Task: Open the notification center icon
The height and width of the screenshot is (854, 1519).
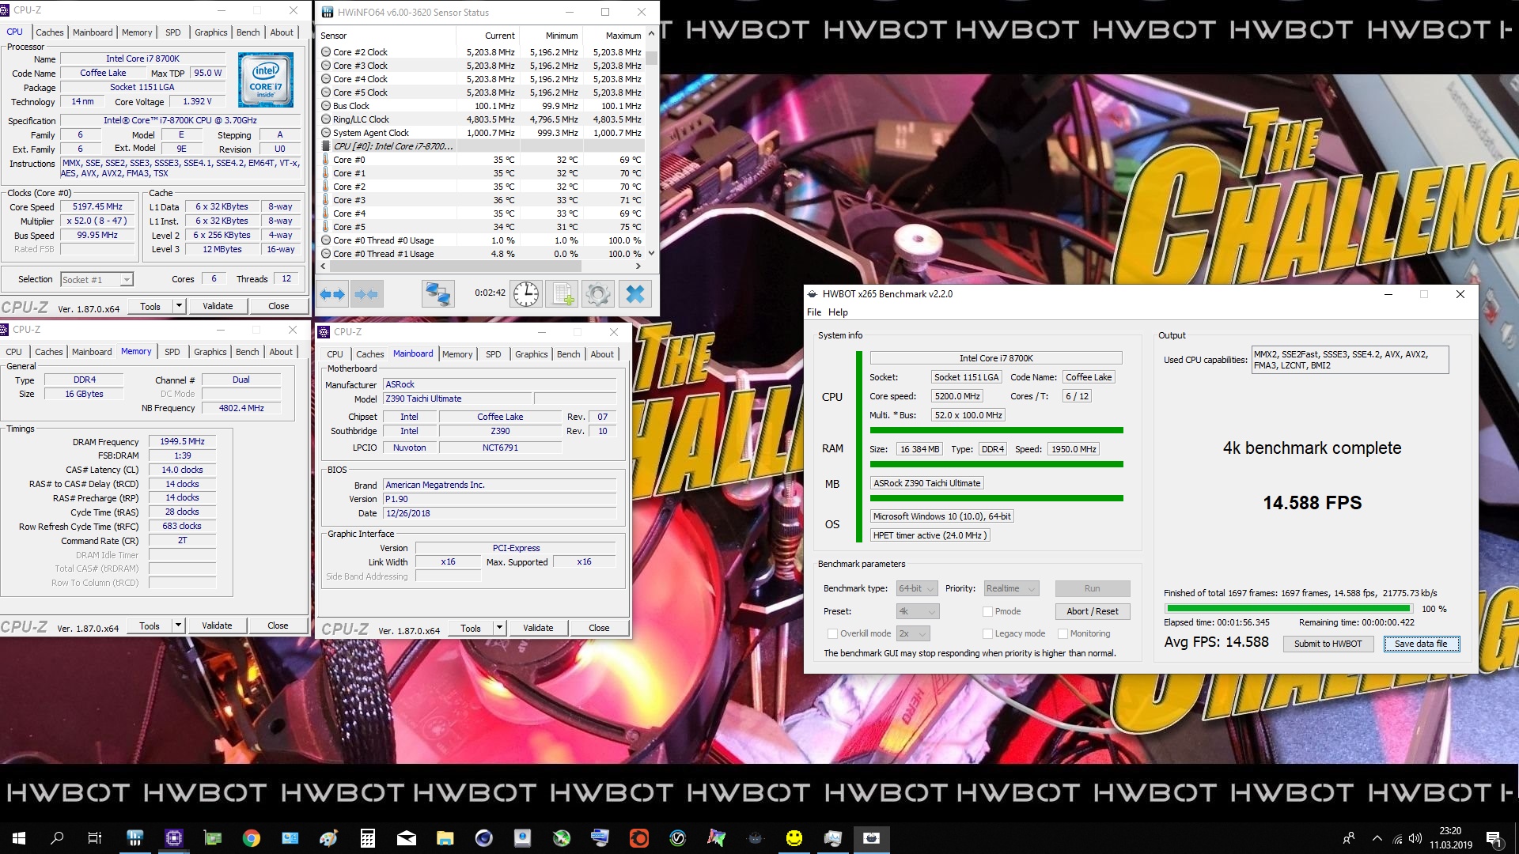Action: pyautogui.click(x=1494, y=838)
